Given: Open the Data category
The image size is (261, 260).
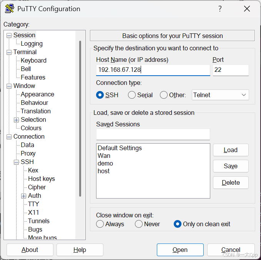Looking at the screenshot, I should coord(27,145).
